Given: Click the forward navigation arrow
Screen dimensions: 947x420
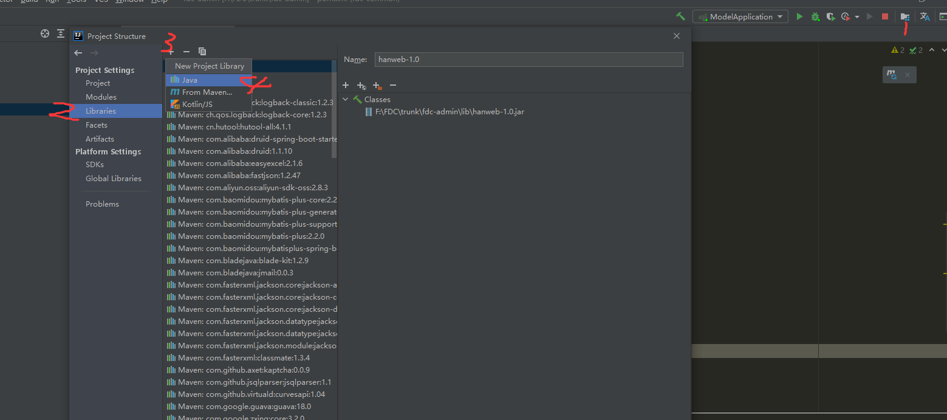Looking at the screenshot, I should coord(94,53).
